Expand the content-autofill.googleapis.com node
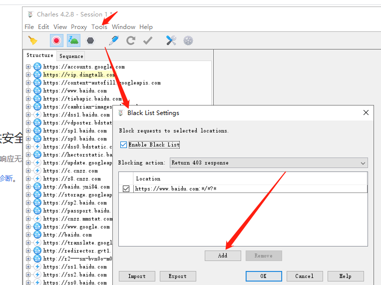 pos(28,82)
